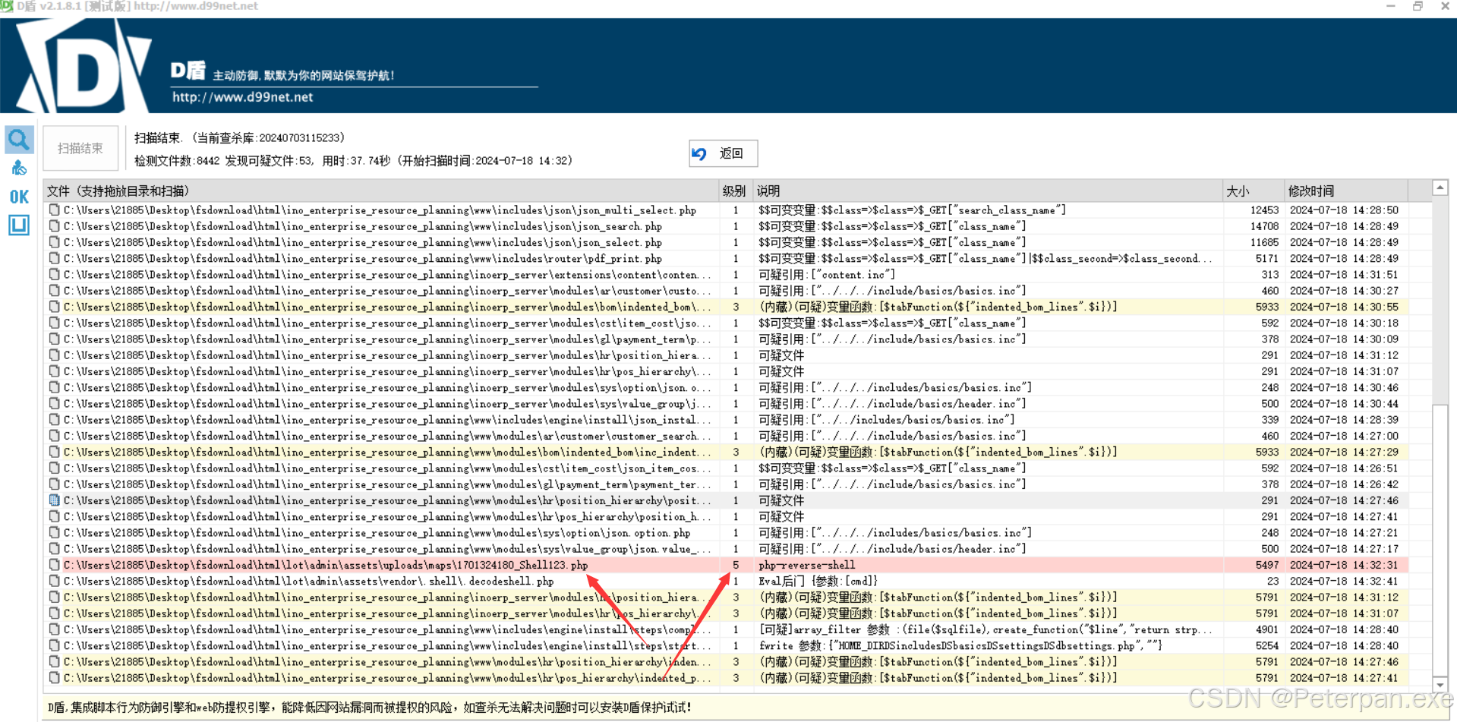Click file icon of row modified 14:27:17
Screen dimensions: 1457x722
tap(54, 548)
